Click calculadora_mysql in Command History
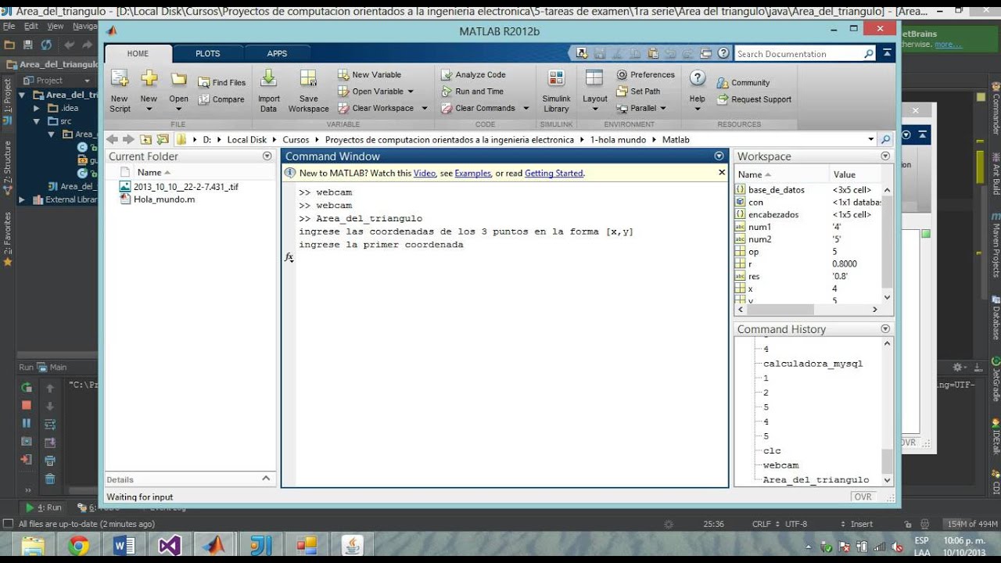Screen dimensions: 1001x563 [813, 364]
